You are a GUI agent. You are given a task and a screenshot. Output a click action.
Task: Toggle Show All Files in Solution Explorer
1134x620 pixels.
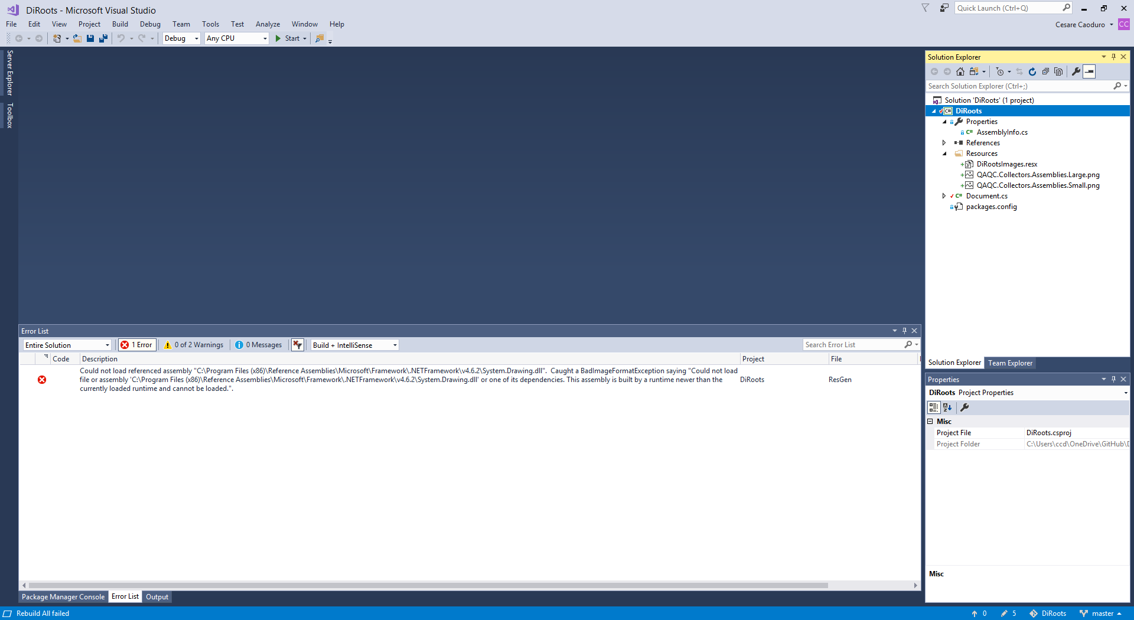click(1058, 71)
